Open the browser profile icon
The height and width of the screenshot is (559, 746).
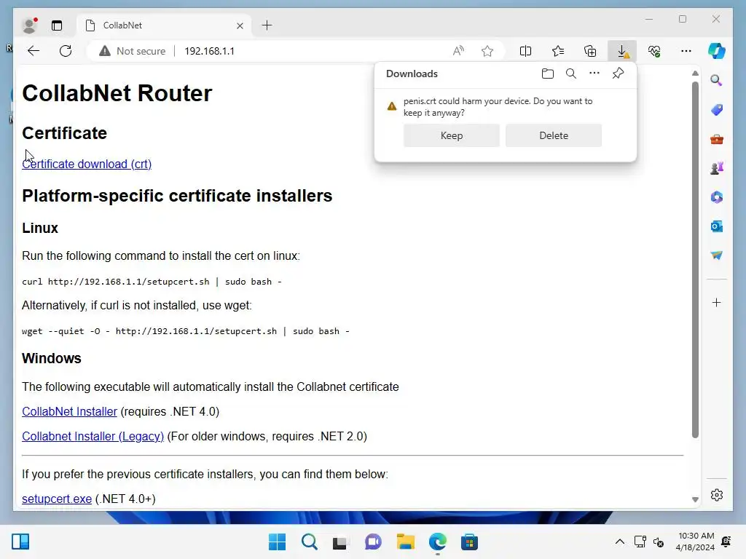29,25
